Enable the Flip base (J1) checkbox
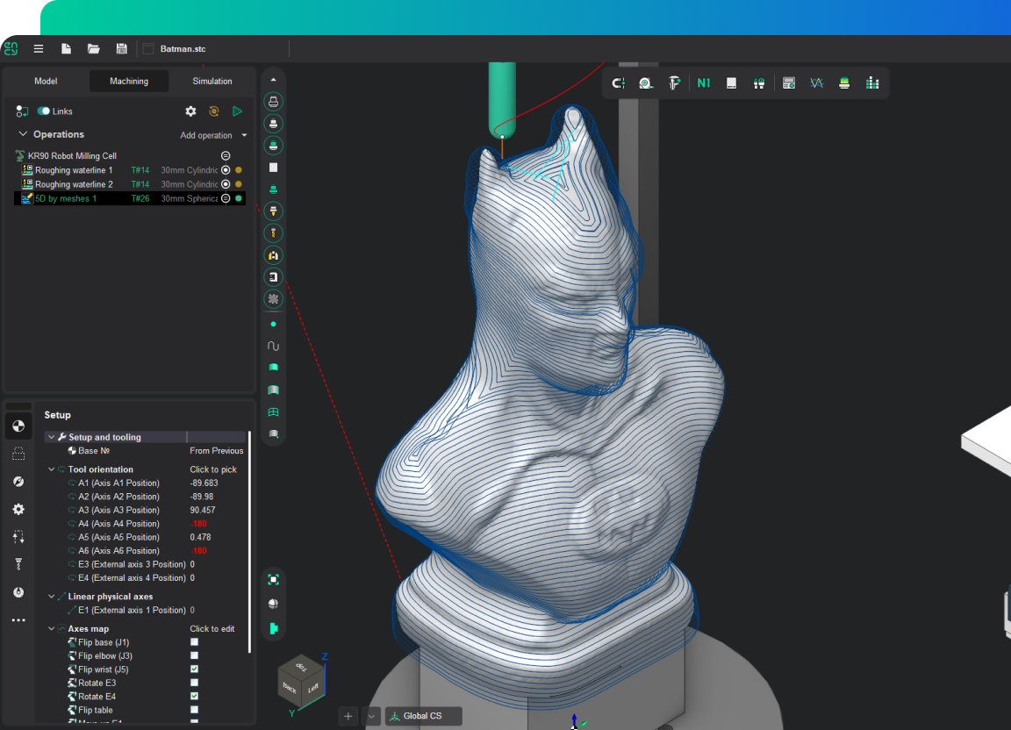 [195, 642]
